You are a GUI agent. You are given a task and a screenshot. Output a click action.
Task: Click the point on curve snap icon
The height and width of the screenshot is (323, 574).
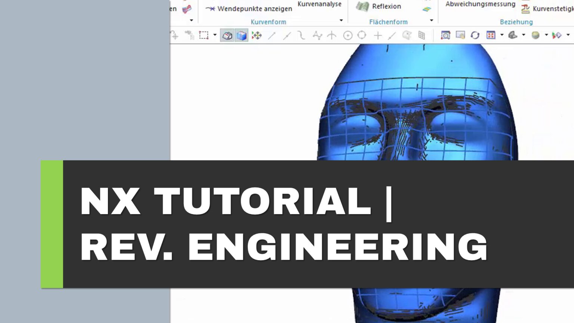point(392,36)
